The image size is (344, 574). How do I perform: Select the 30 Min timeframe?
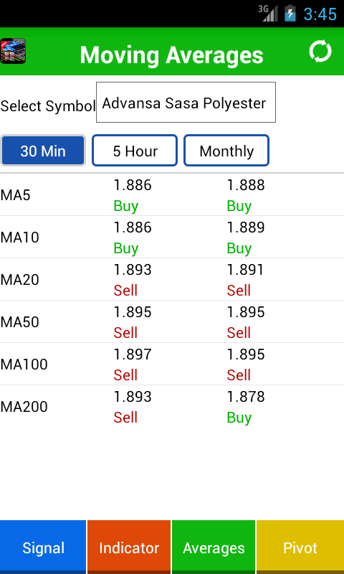coord(43,151)
